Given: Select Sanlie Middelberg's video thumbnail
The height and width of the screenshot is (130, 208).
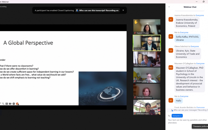Looking at the screenshot, I should (x=147, y=91).
